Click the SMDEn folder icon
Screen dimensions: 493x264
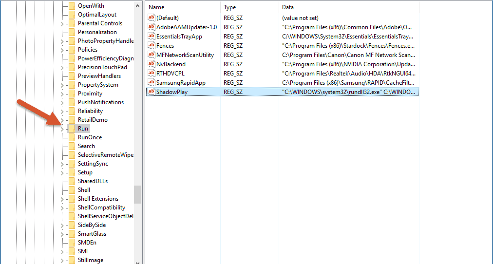coord(72,242)
